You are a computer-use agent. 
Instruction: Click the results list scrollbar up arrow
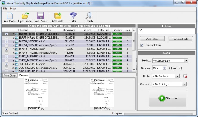(x=134, y=30)
